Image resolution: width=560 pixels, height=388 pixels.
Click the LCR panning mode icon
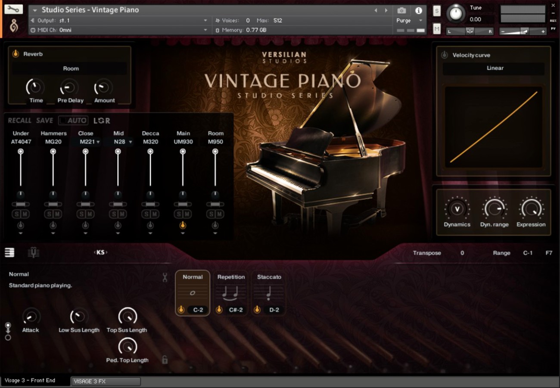[x=102, y=121]
